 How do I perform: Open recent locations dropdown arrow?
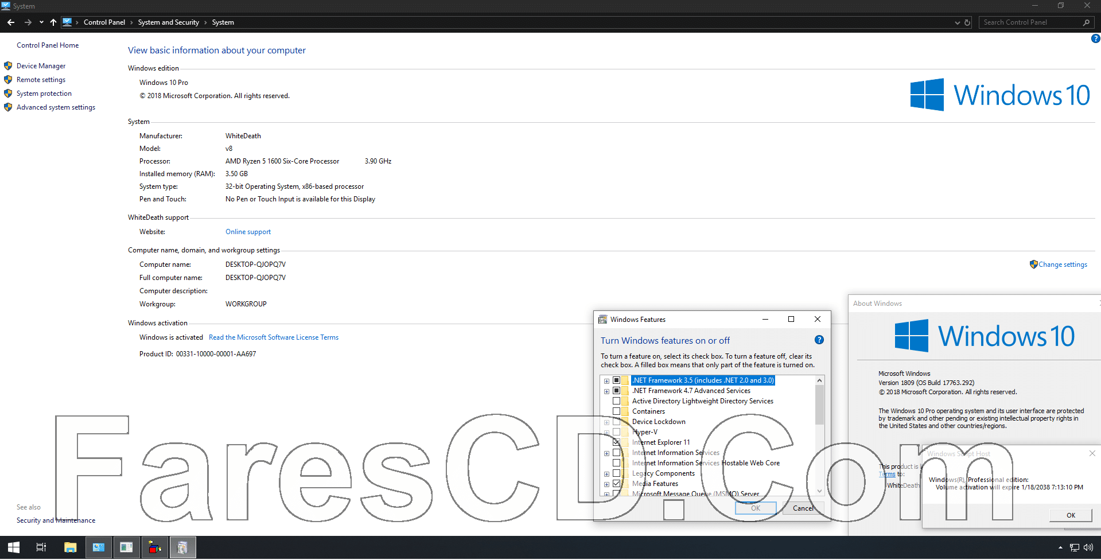tap(41, 22)
